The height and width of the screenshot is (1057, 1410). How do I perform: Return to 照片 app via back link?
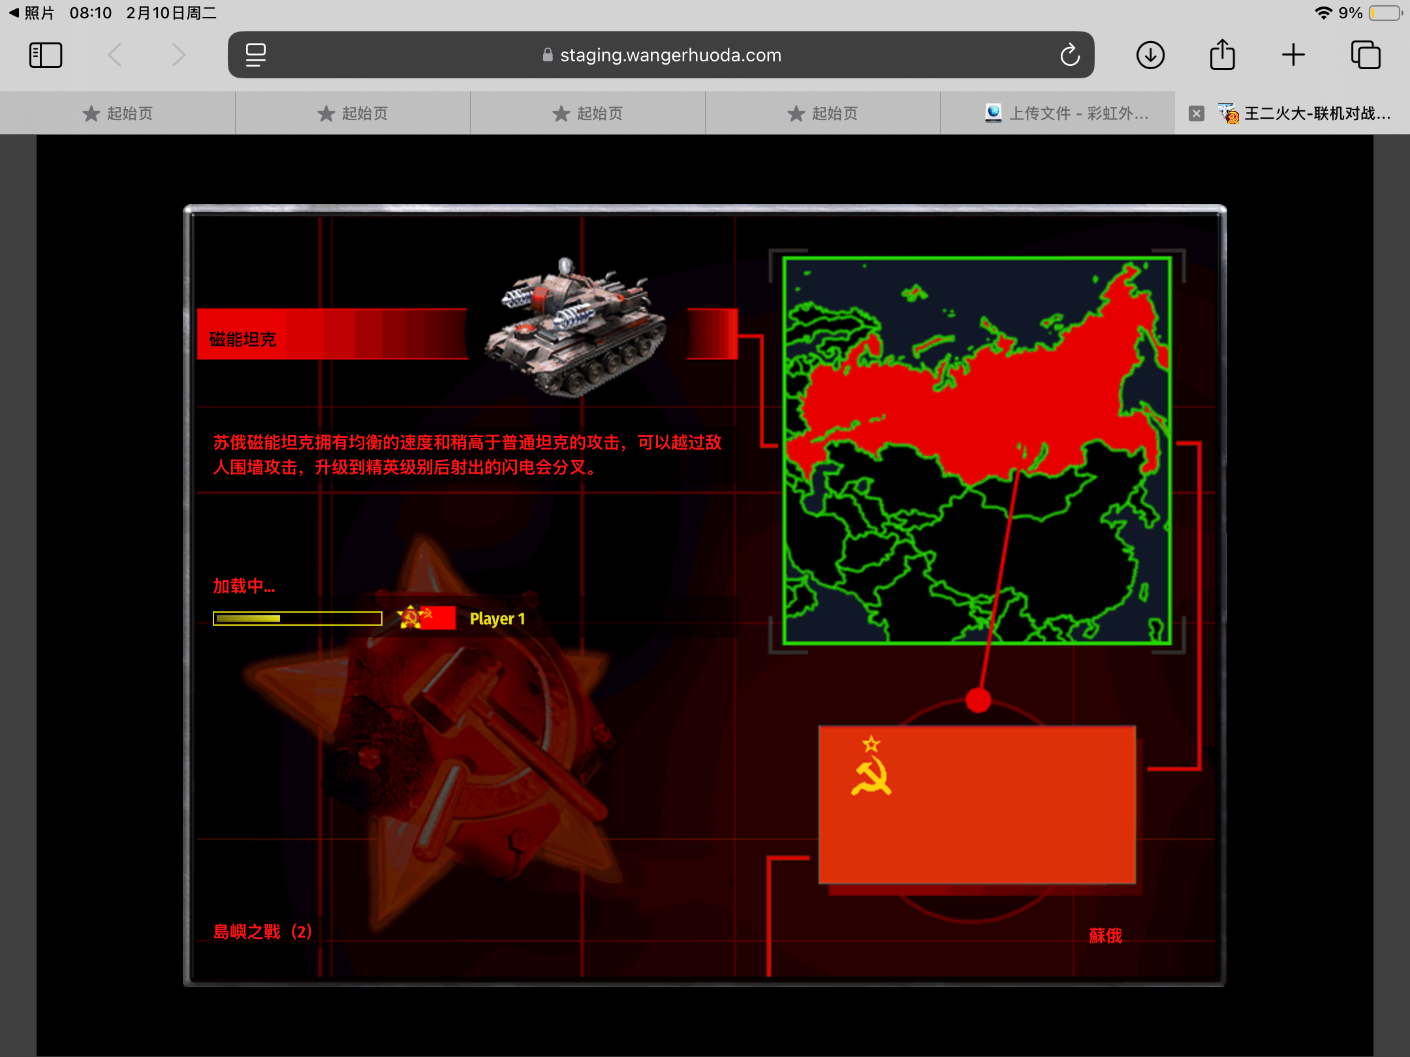coord(31,13)
